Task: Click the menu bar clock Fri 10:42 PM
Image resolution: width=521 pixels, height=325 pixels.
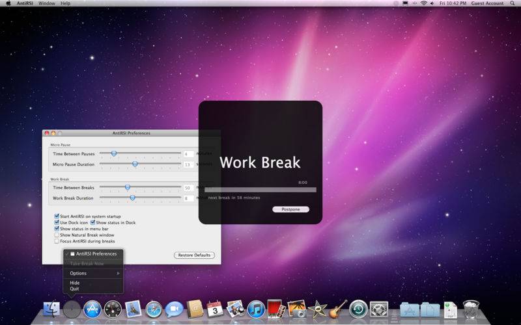Action: point(453,3)
